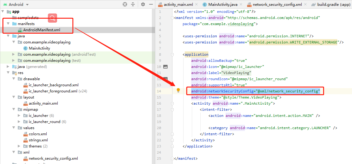The width and height of the screenshot is (352, 164).
Task: Hide the project panel with minus icon
Action: (x=151, y=4)
